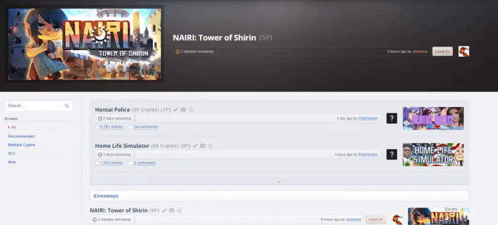This screenshot has height=225, width=498.
Task: Open Jermione profile link in the giveaways list
Action: coord(354,220)
